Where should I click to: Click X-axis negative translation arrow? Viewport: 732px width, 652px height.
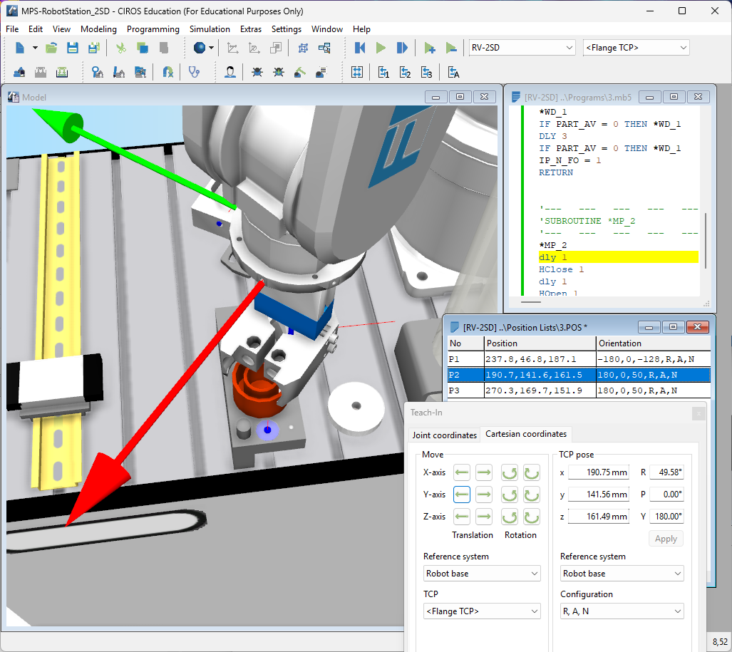tap(462, 472)
